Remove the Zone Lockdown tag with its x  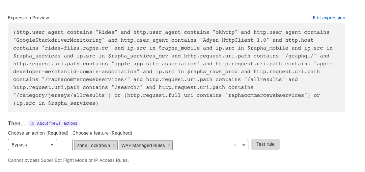coord(114,145)
